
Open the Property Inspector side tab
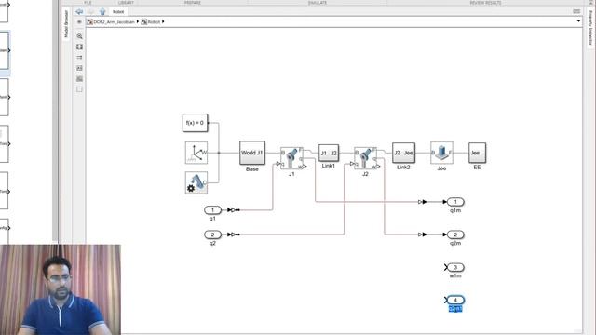590,27
